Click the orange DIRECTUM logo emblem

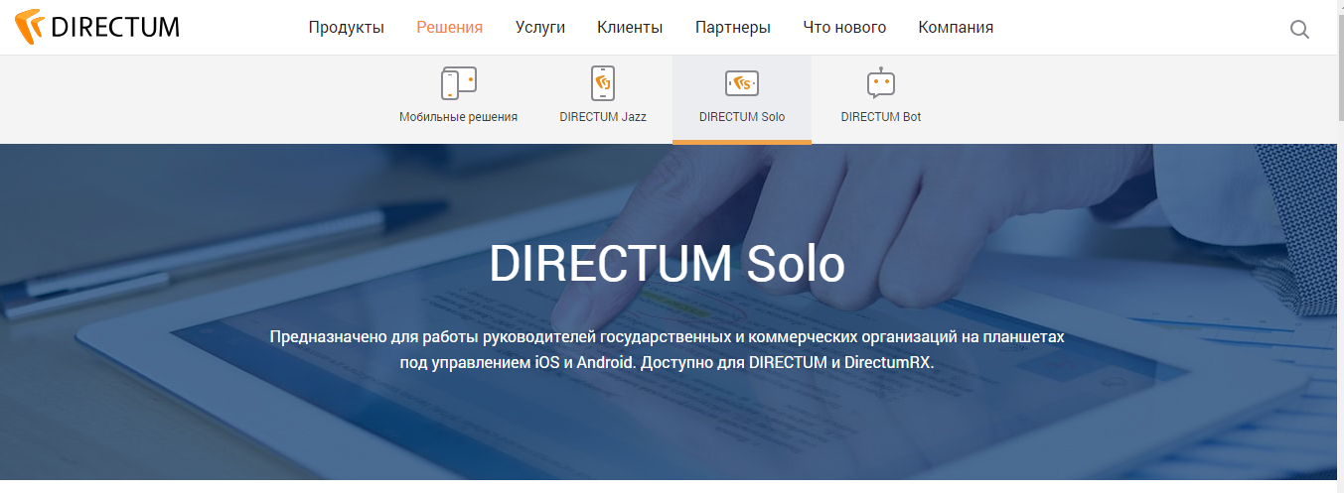click(30, 27)
